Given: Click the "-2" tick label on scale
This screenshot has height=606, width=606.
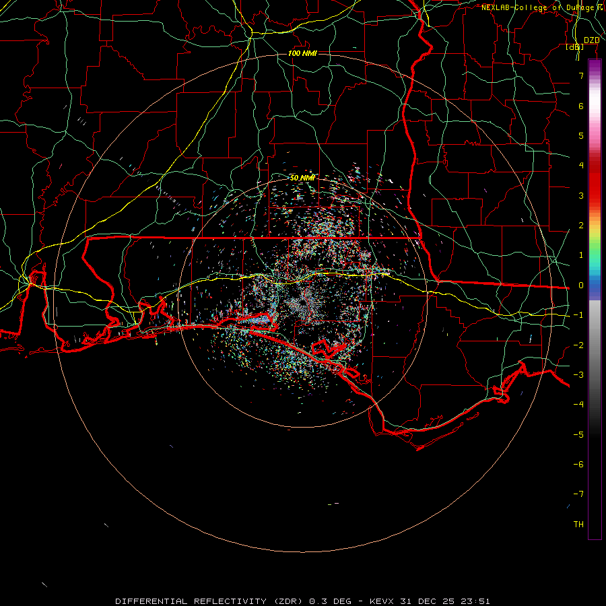Looking at the screenshot, I should pos(578,345).
